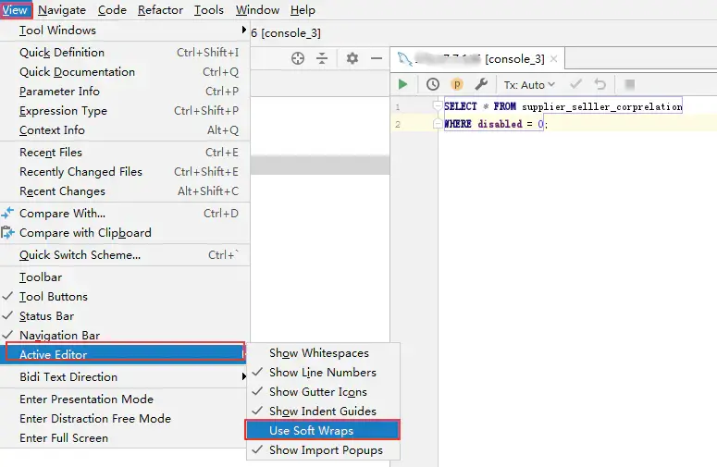The height and width of the screenshot is (467, 717).
Task: Click the collapse all icon
Action: 322,58
